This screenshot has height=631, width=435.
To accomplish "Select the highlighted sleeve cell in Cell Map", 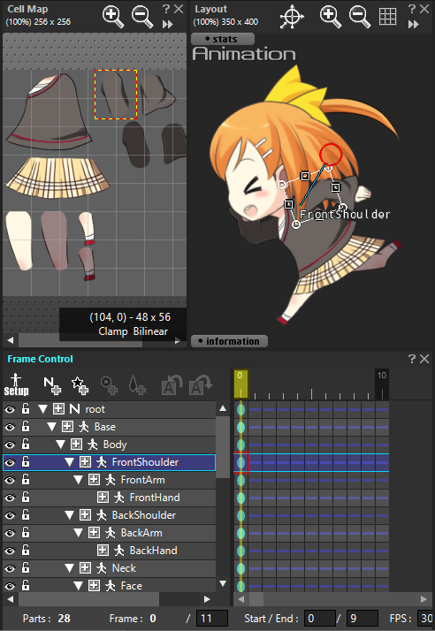I will [116, 95].
